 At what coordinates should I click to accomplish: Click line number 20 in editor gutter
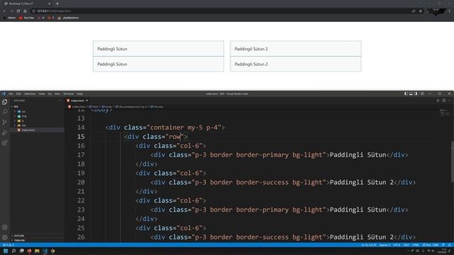point(81,183)
